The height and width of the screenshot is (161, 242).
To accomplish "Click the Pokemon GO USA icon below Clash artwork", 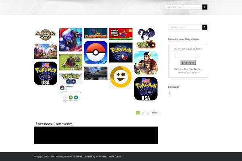I will click(x=46, y=73).
